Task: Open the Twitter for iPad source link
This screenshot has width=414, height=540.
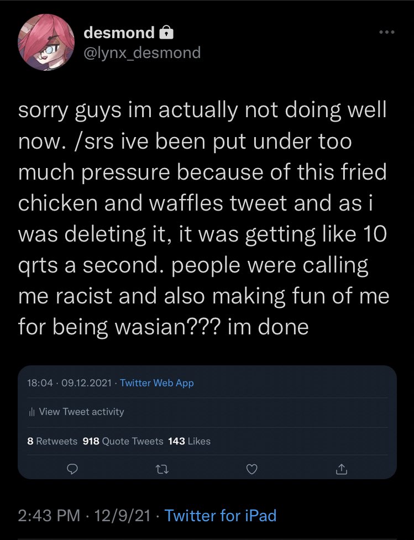Action: (221, 516)
